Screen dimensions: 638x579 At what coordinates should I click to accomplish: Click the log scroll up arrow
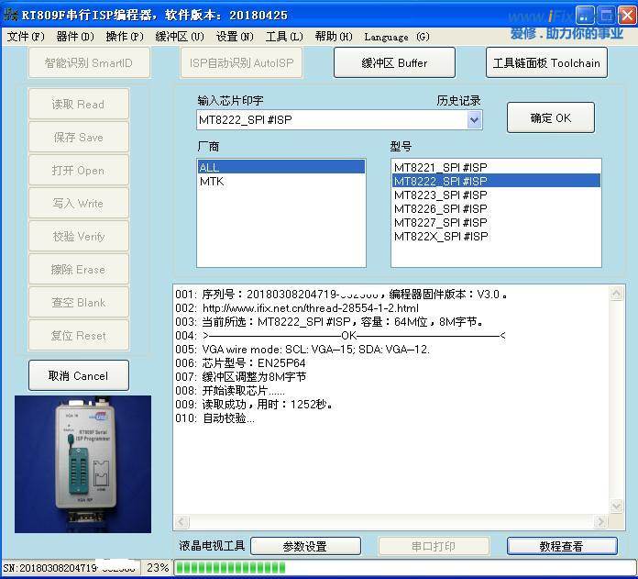tap(616, 293)
